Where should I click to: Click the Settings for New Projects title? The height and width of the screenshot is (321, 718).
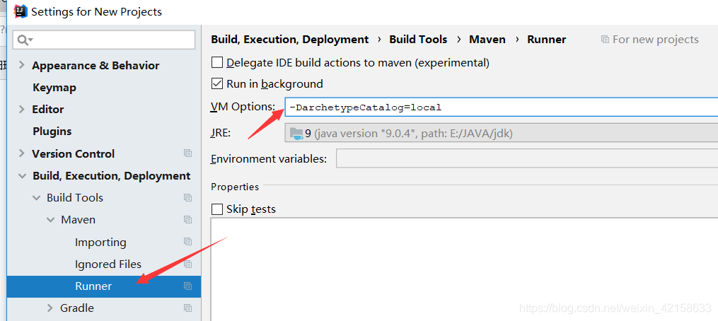coord(97,11)
